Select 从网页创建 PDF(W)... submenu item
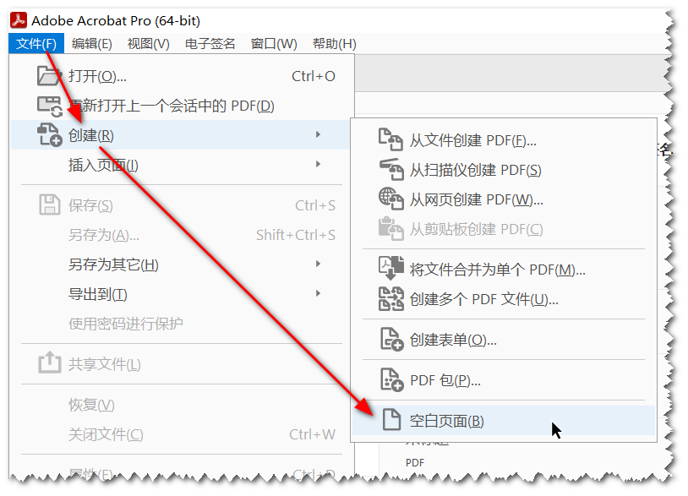This screenshot has width=688, height=496. tap(504, 199)
